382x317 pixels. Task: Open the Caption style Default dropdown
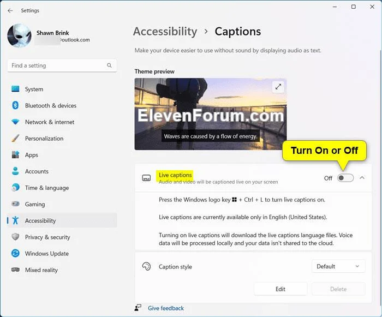tap(338, 266)
